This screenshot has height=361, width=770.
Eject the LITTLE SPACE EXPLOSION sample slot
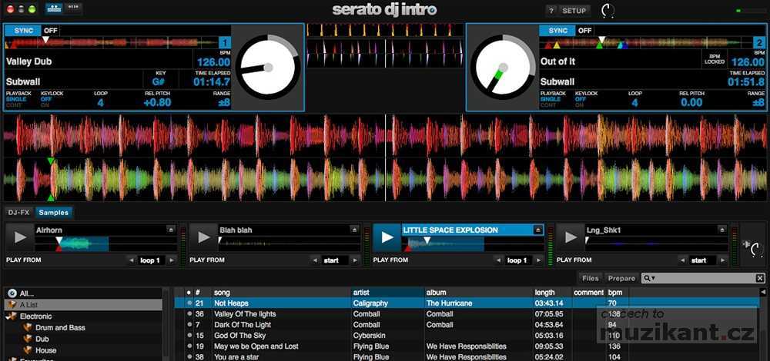point(538,229)
